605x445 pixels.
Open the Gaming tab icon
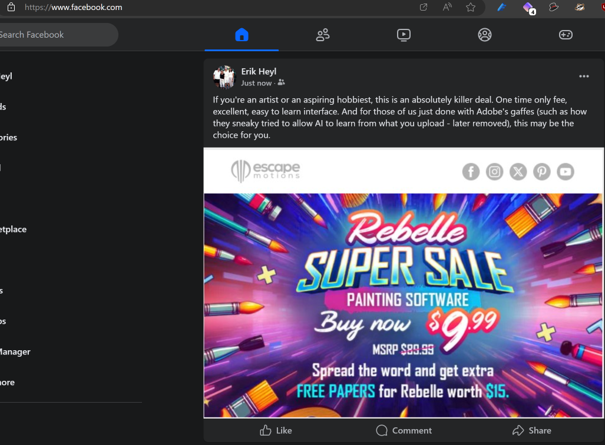[566, 35]
